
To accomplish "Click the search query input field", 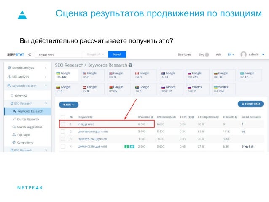I will tap(59, 54).
